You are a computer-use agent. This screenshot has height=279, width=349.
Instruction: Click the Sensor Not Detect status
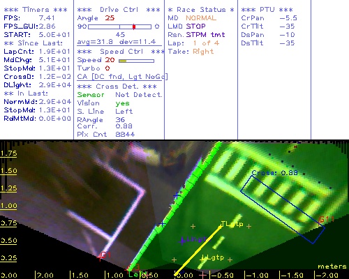[x=119, y=95]
